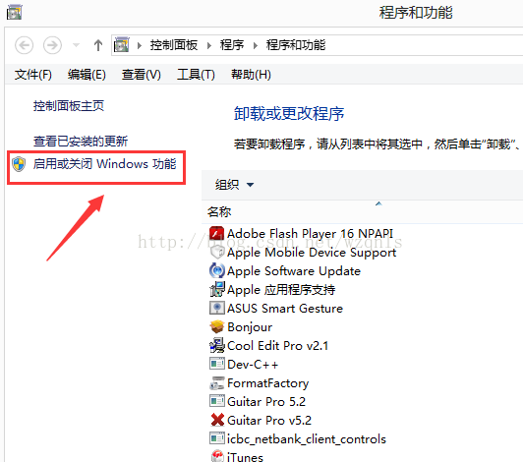Expand the chevron after 控制面板

[209, 45]
